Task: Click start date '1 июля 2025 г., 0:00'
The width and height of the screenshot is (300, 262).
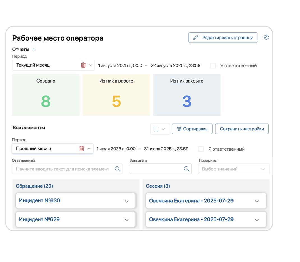Action: point(116,149)
